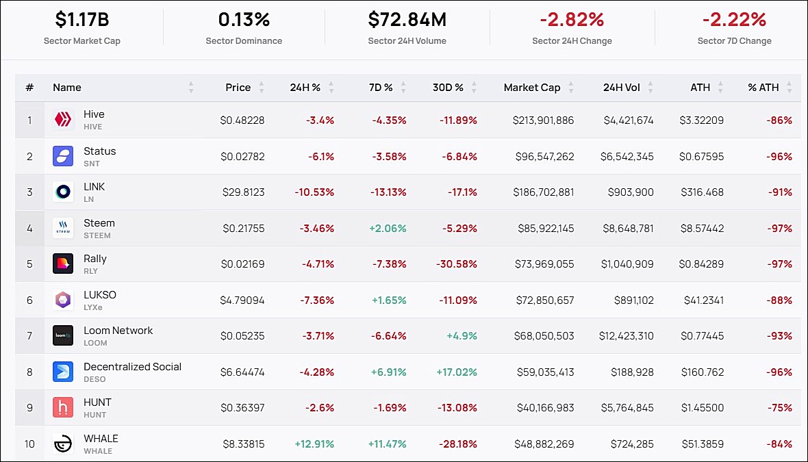
Task: Open the Decentralized Social coin page
Action: (x=132, y=367)
